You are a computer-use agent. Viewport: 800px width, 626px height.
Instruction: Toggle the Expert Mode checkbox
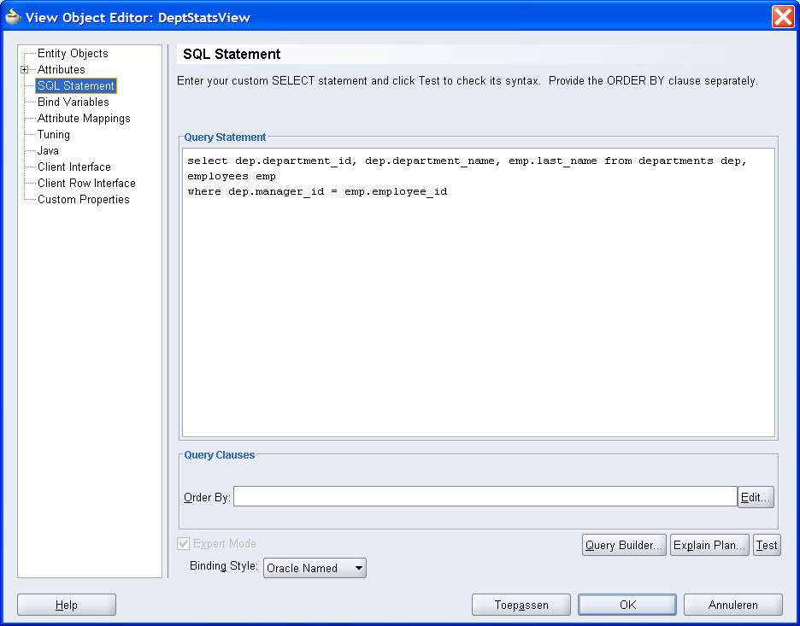[x=184, y=544]
